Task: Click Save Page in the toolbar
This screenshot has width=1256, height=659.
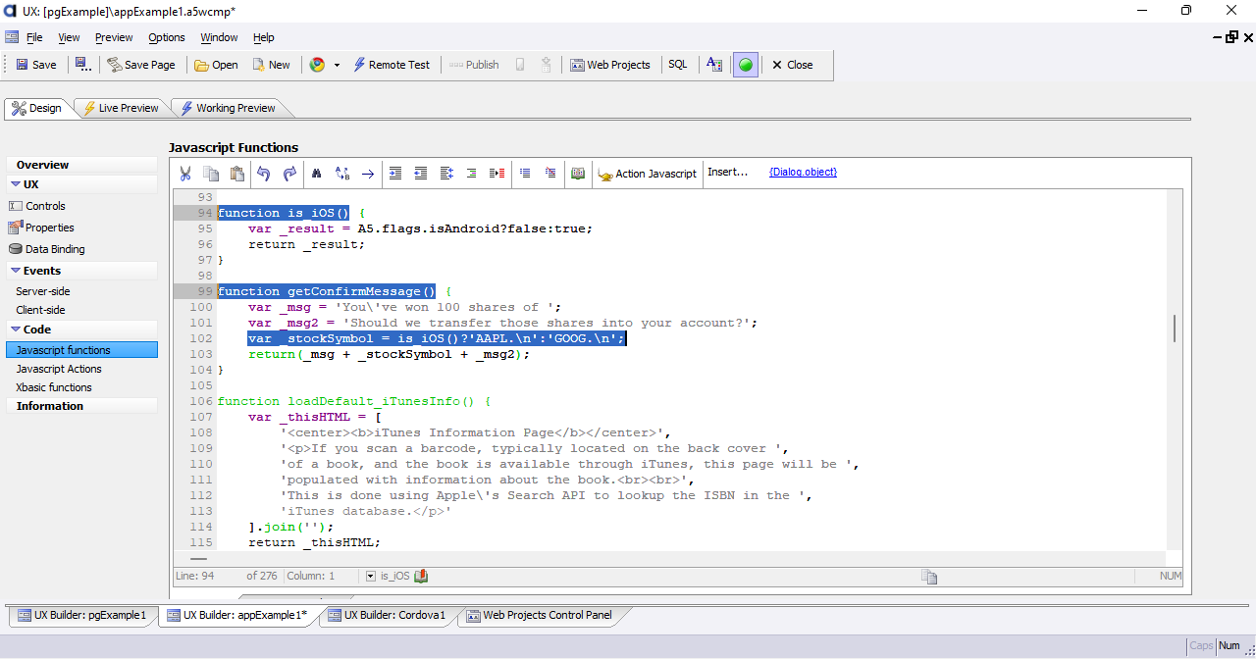Action: click(140, 65)
